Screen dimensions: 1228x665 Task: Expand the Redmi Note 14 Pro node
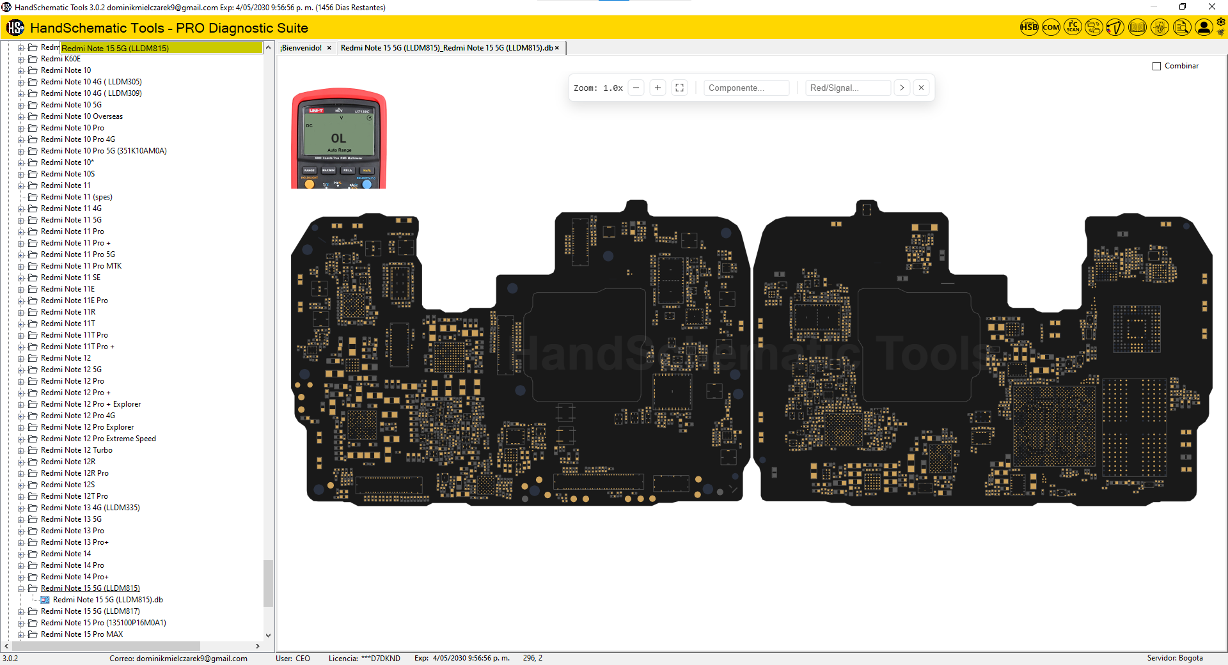(x=20, y=565)
